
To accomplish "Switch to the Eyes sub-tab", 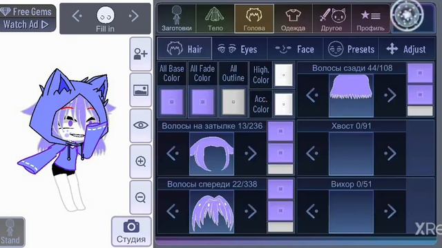I will click(239, 49).
